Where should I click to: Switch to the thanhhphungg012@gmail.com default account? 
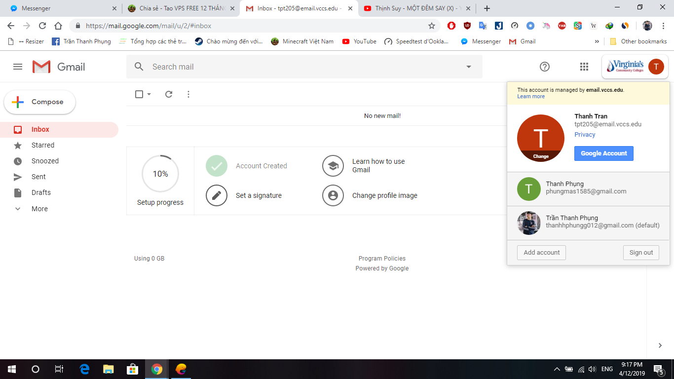point(588,223)
